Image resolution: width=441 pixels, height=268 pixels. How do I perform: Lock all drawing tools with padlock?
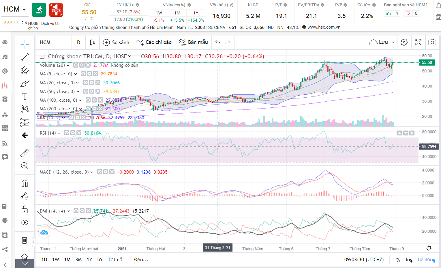[x=25, y=209]
